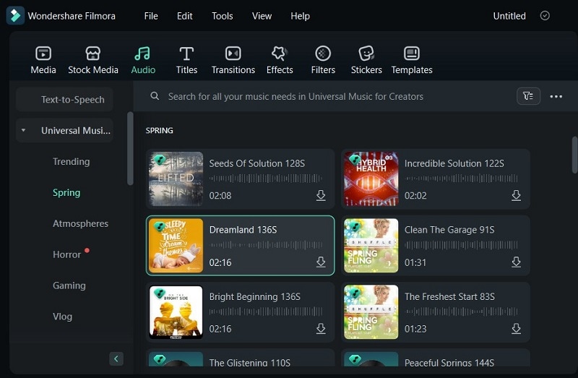Viewport: 578px width, 378px height.
Task: Click the music search input field
Action: point(296,96)
